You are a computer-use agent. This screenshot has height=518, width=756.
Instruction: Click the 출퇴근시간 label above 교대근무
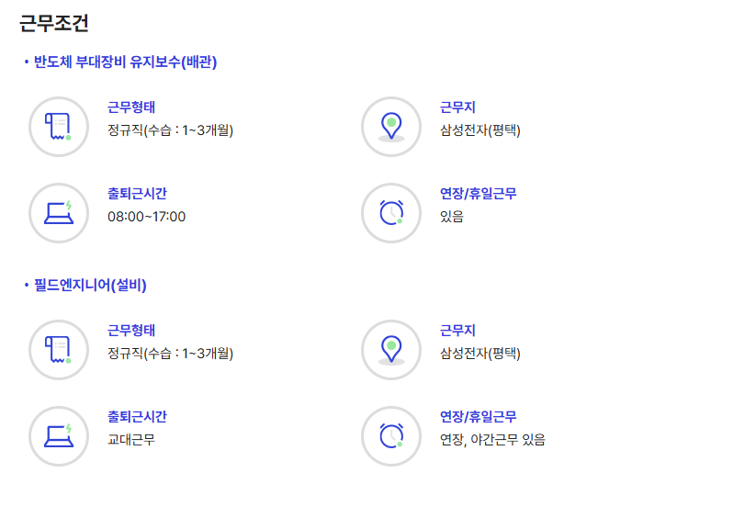coord(137,416)
